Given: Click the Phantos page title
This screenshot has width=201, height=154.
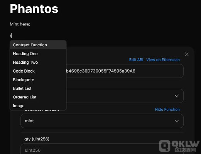Looking at the screenshot, I should (x=34, y=9).
